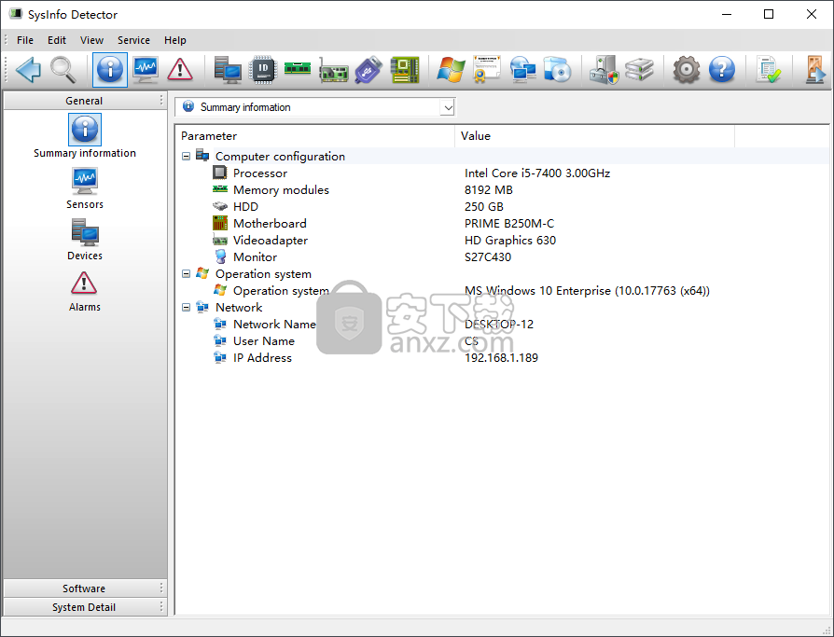Viewport: 834px width, 637px height.
Task: Click the General section options grip
Action: [161, 101]
